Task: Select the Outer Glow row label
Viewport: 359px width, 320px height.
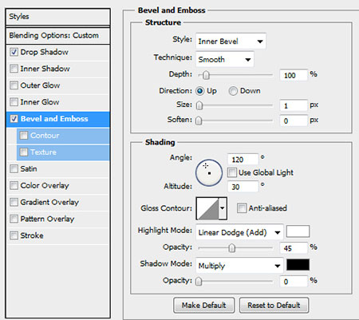Action: pyautogui.click(x=40, y=85)
